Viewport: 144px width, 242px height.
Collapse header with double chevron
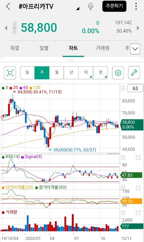(x=71, y=60)
